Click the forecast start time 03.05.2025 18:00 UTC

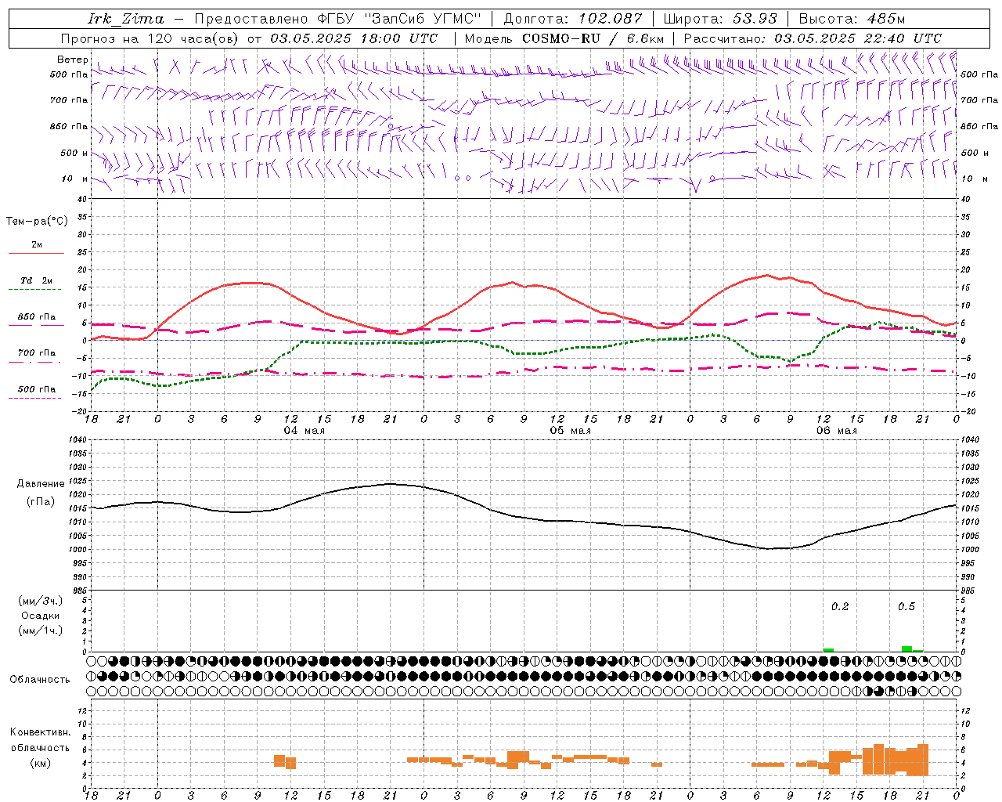point(354,38)
